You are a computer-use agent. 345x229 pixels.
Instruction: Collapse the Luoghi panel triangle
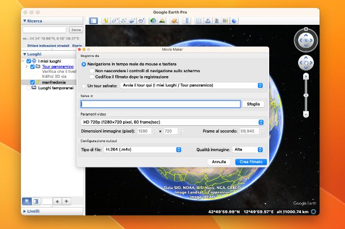[x=25, y=54]
